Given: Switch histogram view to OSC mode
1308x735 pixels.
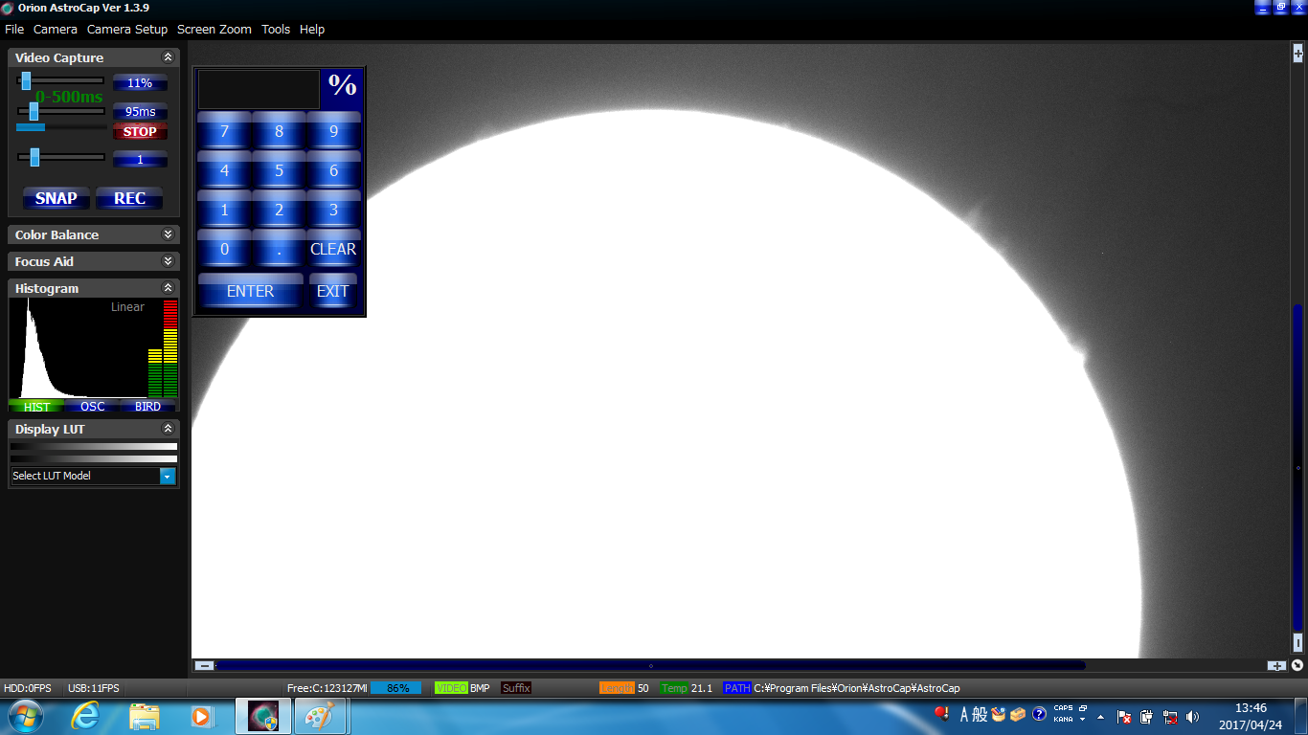Looking at the screenshot, I should point(93,407).
